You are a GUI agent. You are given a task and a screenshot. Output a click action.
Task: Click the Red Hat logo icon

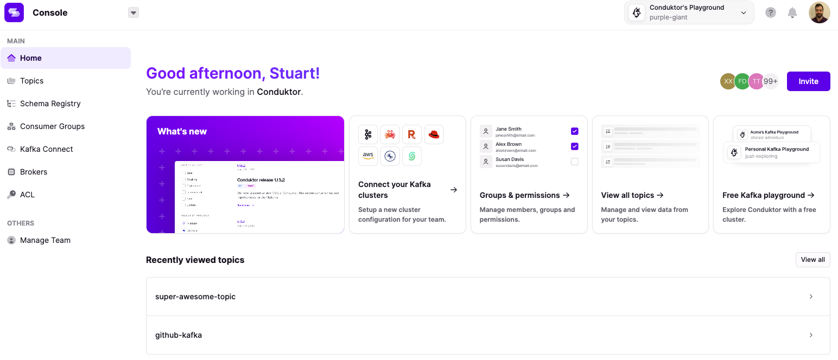point(434,134)
